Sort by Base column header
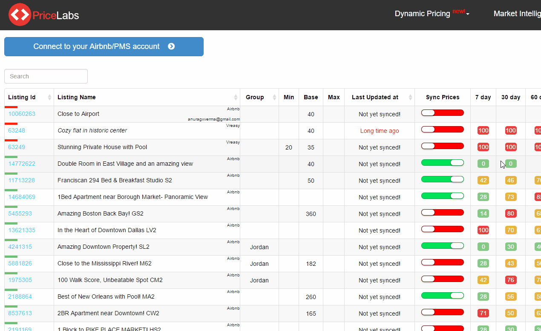This screenshot has height=331, width=541. tap(311, 97)
